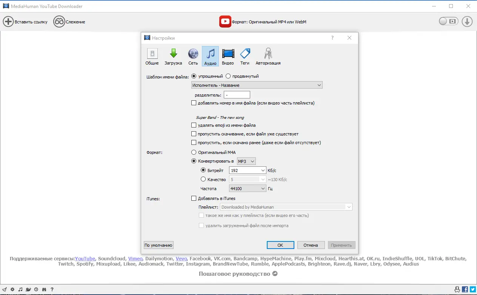Choose the Качество radio button
This screenshot has width=477, height=295.
click(203, 180)
